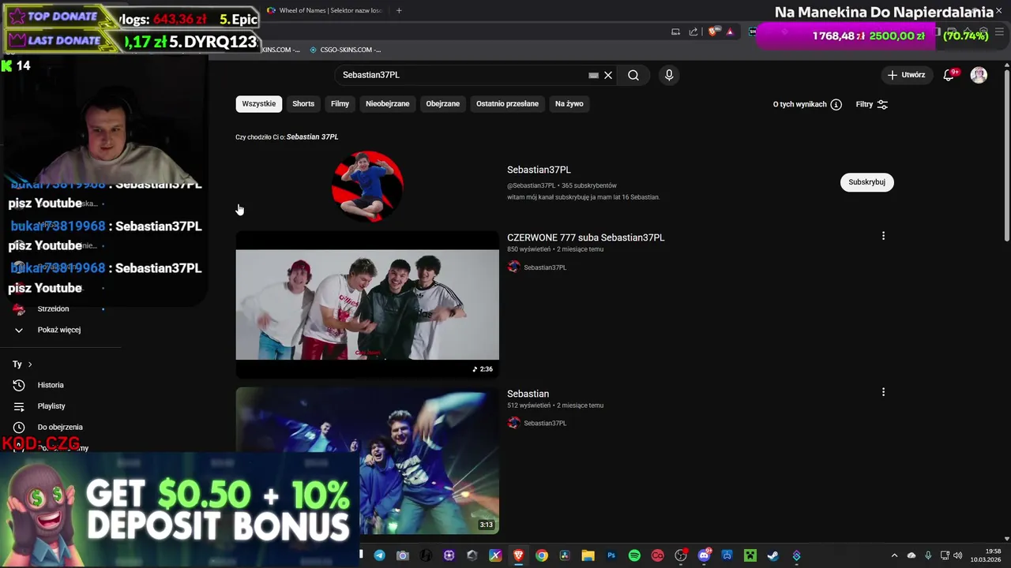
Task: Open info about these search results
Action: coord(836,104)
